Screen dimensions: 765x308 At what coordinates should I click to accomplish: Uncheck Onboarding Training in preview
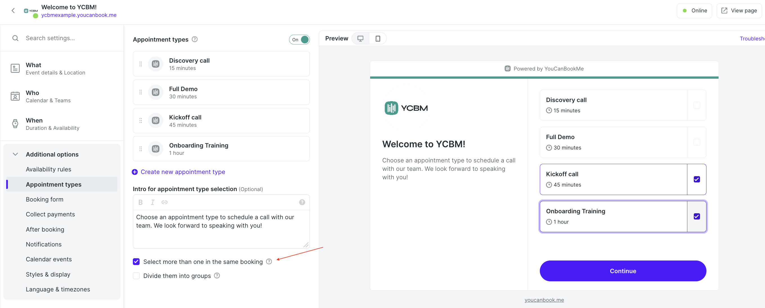(697, 216)
